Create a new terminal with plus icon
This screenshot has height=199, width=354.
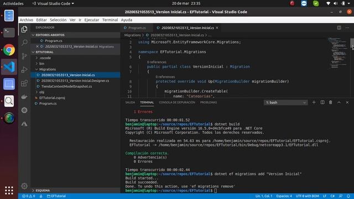coord(314,102)
